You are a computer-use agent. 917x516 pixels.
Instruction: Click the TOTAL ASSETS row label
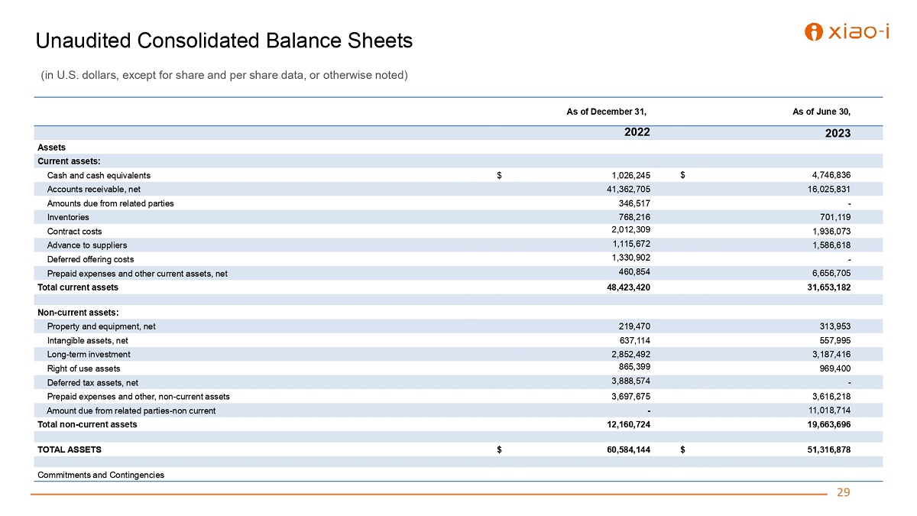click(x=70, y=449)
